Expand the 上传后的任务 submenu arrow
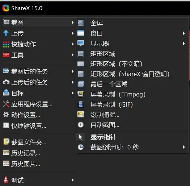 [x=73, y=82]
